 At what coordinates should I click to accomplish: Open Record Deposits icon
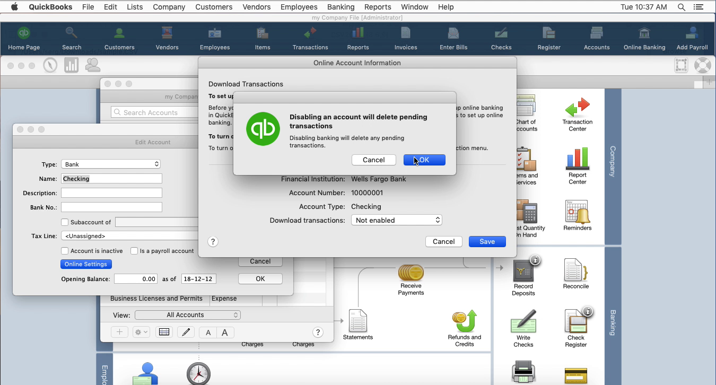523,277
